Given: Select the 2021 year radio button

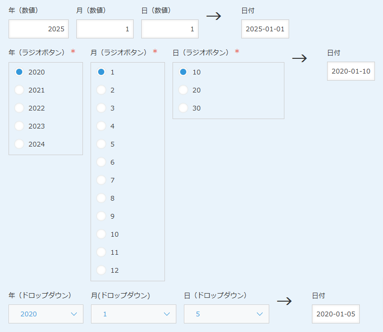Looking at the screenshot, I should point(19,90).
